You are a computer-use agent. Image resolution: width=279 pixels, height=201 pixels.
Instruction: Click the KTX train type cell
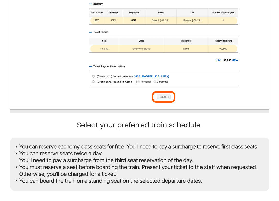113,20
